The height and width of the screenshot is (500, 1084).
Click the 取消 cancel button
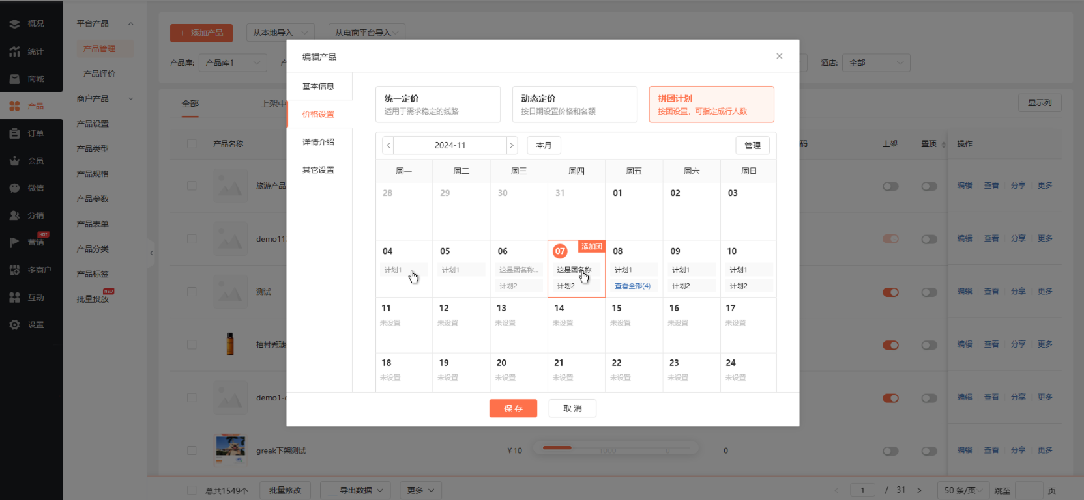pyautogui.click(x=572, y=408)
